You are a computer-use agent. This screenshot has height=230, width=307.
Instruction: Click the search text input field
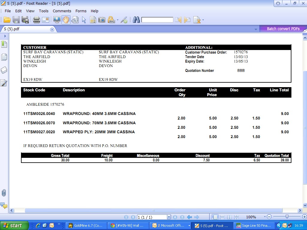tap(157, 20)
